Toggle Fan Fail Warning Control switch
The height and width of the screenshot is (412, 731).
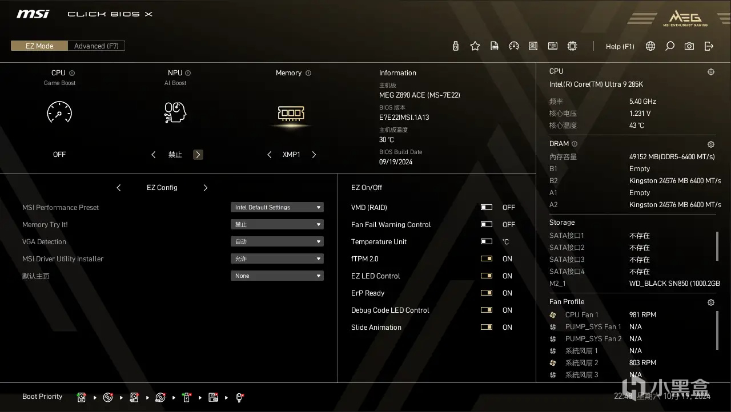pyautogui.click(x=487, y=225)
